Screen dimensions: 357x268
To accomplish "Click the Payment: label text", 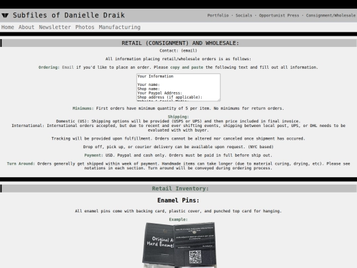I will 94,156.
